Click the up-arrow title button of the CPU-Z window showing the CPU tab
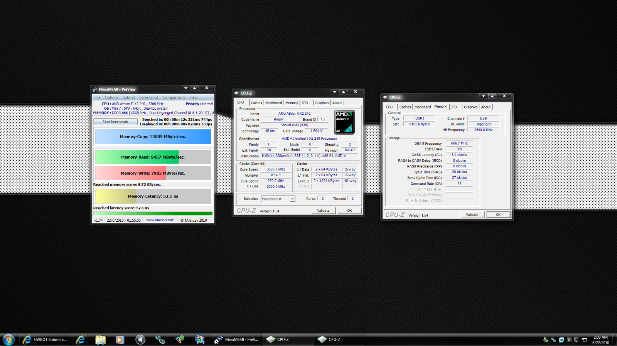Screen dimensions: 617x346 tap(343, 92)
